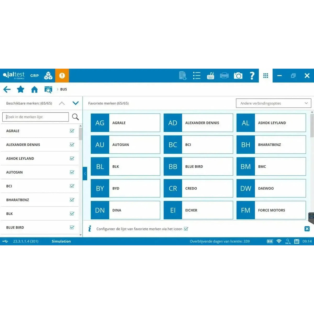Open help question mark icon
Viewport: 314px width, 314px height.
click(252, 76)
